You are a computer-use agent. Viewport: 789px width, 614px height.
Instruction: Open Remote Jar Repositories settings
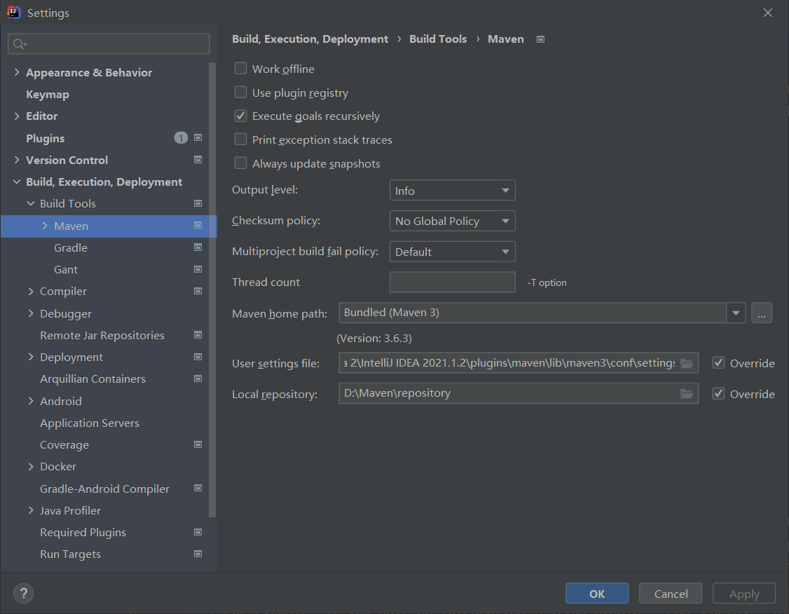click(x=102, y=335)
